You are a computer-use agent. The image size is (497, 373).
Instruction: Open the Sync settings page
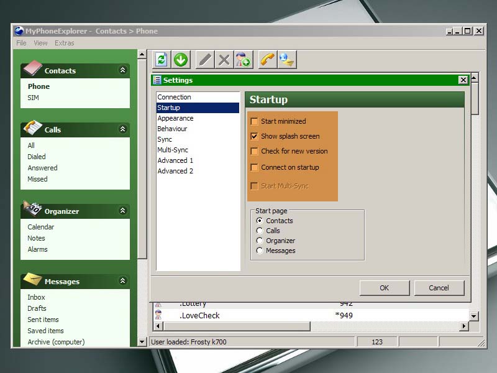(x=198, y=139)
